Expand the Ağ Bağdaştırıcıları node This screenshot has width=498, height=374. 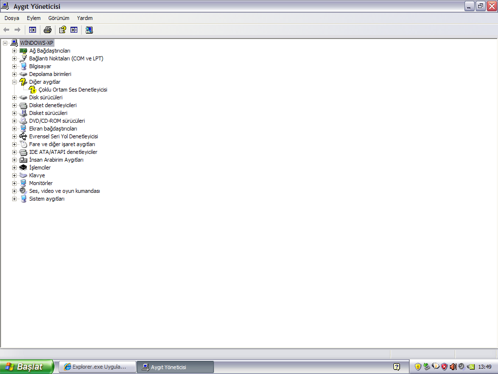tap(15, 51)
